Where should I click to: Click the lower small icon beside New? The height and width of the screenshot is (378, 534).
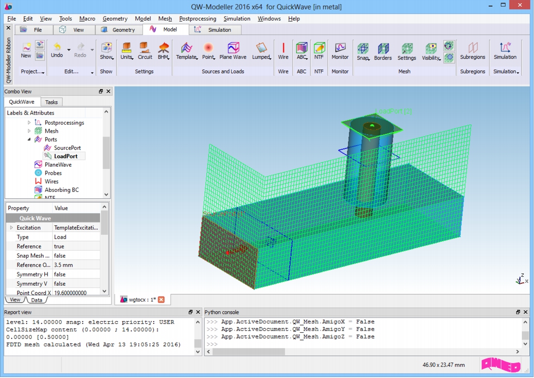tap(40, 56)
